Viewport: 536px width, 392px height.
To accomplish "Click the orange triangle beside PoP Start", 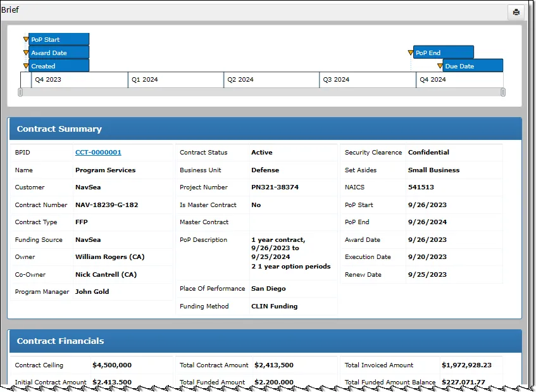I will tap(26, 39).
